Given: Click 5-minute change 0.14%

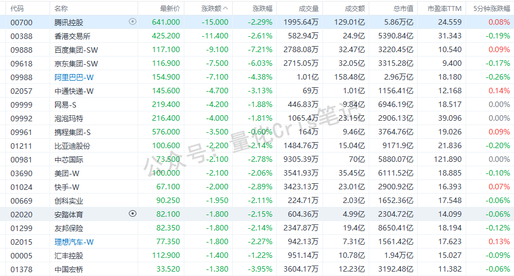Looking at the screenshot, I should point(499,91).
